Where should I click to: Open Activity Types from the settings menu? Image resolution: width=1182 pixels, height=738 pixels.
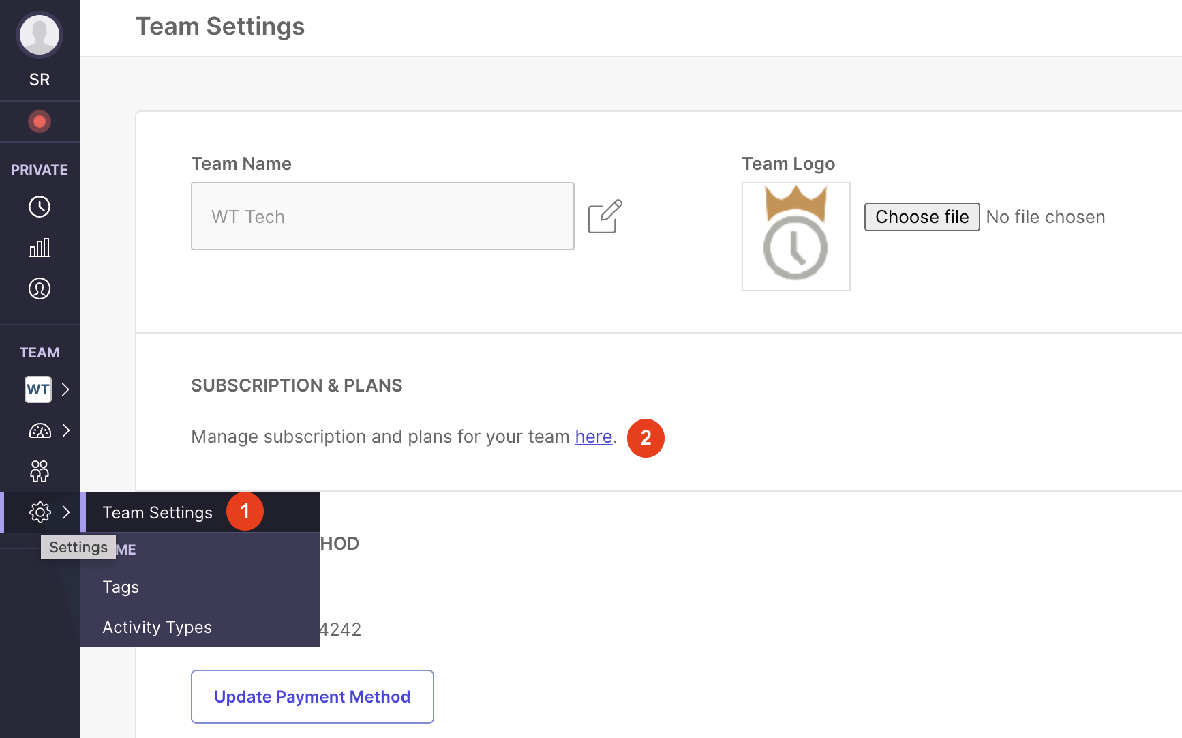coord(157,627)
